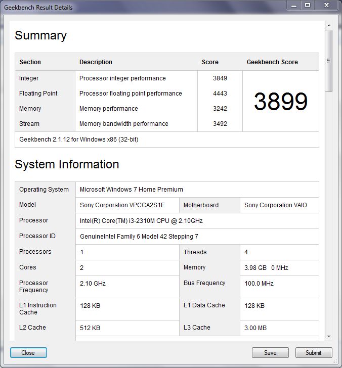Click the '100.0 MHz' bus frequency value
This screenshot has width=342, height=368.
pyautogui.click(x=259, y=284)
